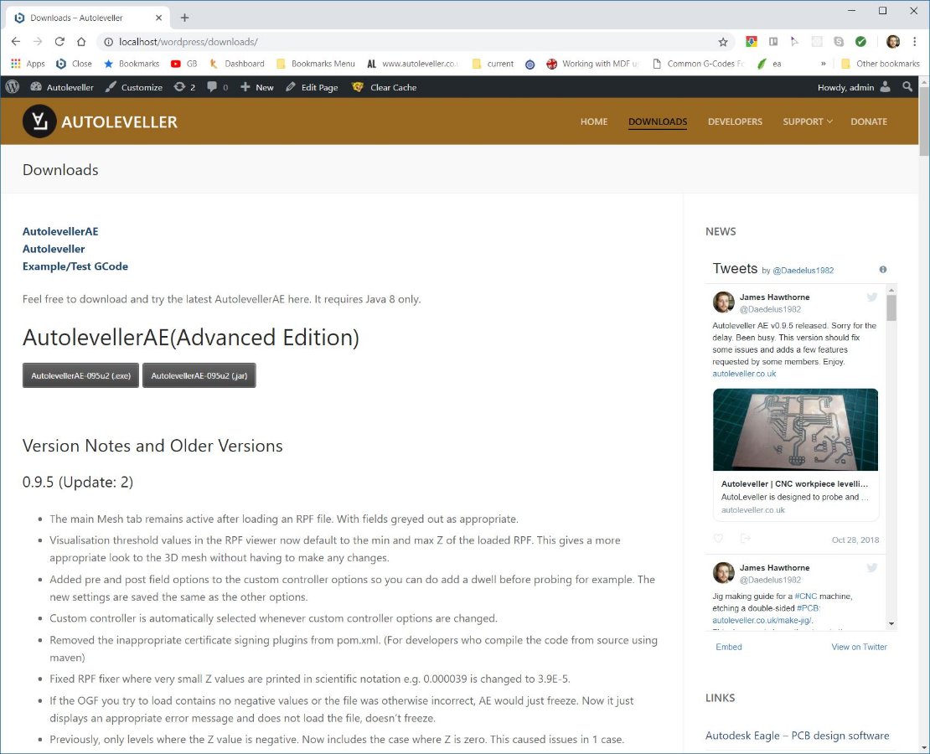Open the Donate page in navigation
The image size is (930, 754).
[x=868, y=121]
